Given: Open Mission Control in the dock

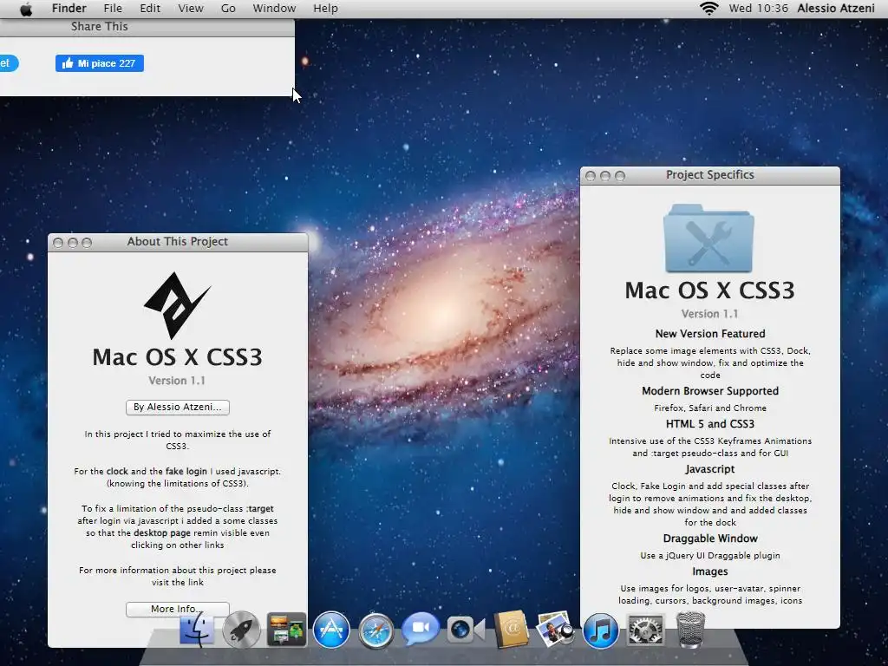Looking at the screenshot, I should coord(286,630).
